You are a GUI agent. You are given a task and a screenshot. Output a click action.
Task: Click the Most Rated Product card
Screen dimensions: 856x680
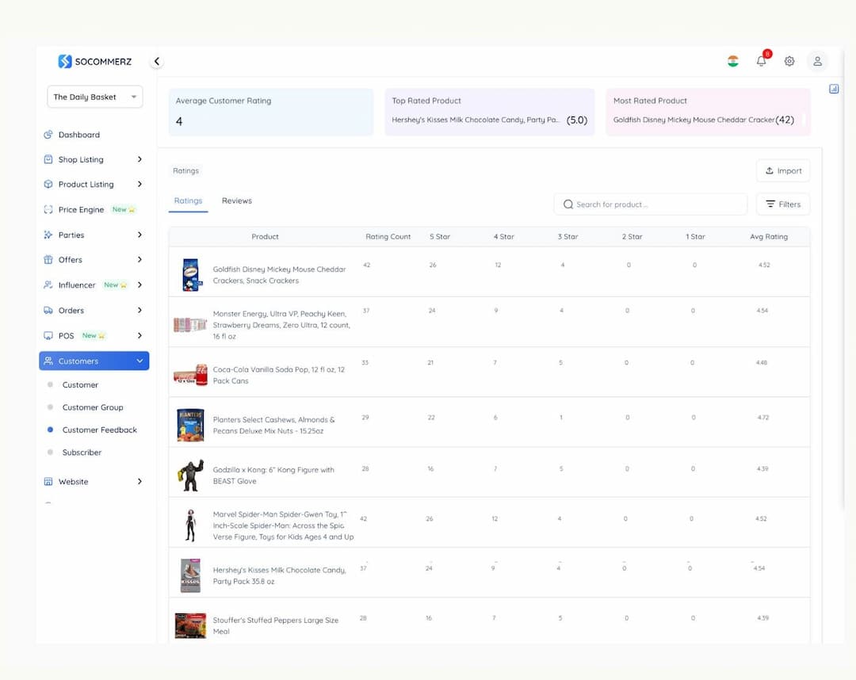point(708,112)
